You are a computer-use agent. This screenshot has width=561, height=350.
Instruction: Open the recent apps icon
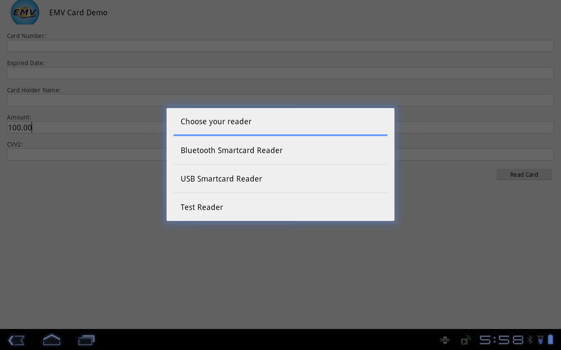point(86,340)
